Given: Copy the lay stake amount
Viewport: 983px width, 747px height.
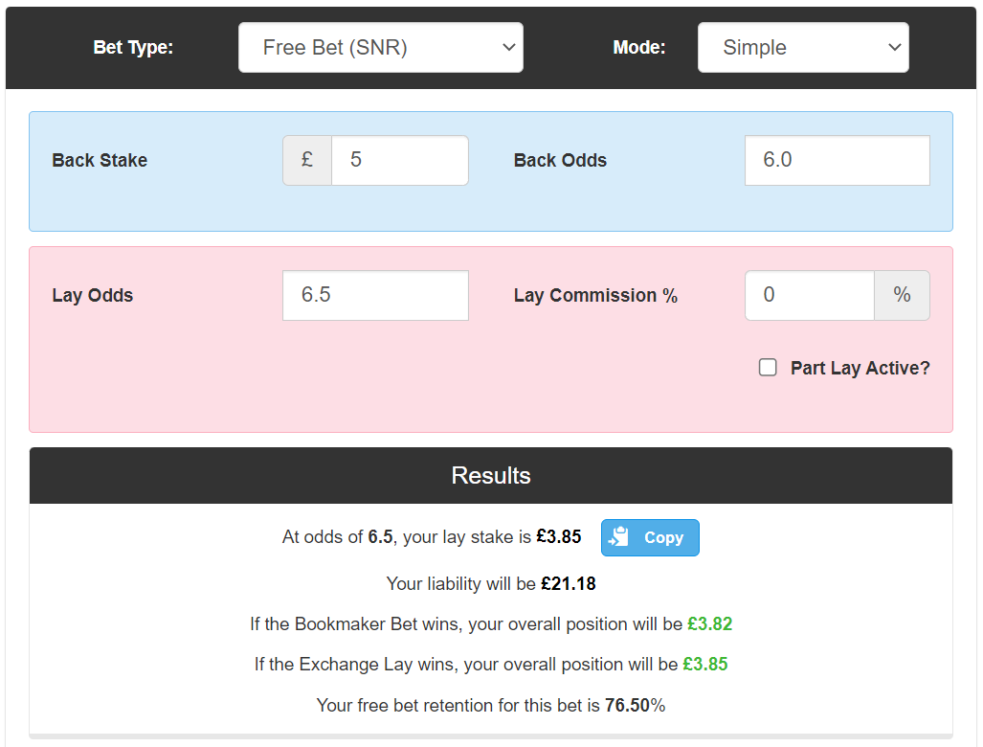Looking at the screenshot, I should tap(650, 537).
